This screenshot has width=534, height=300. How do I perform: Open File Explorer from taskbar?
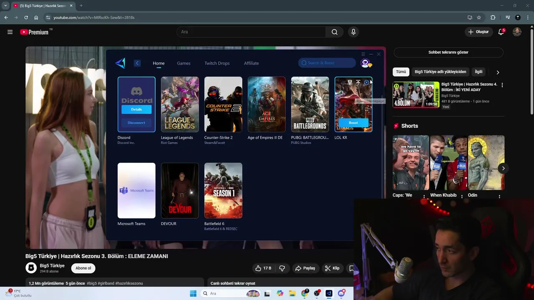tap(292, 293)
